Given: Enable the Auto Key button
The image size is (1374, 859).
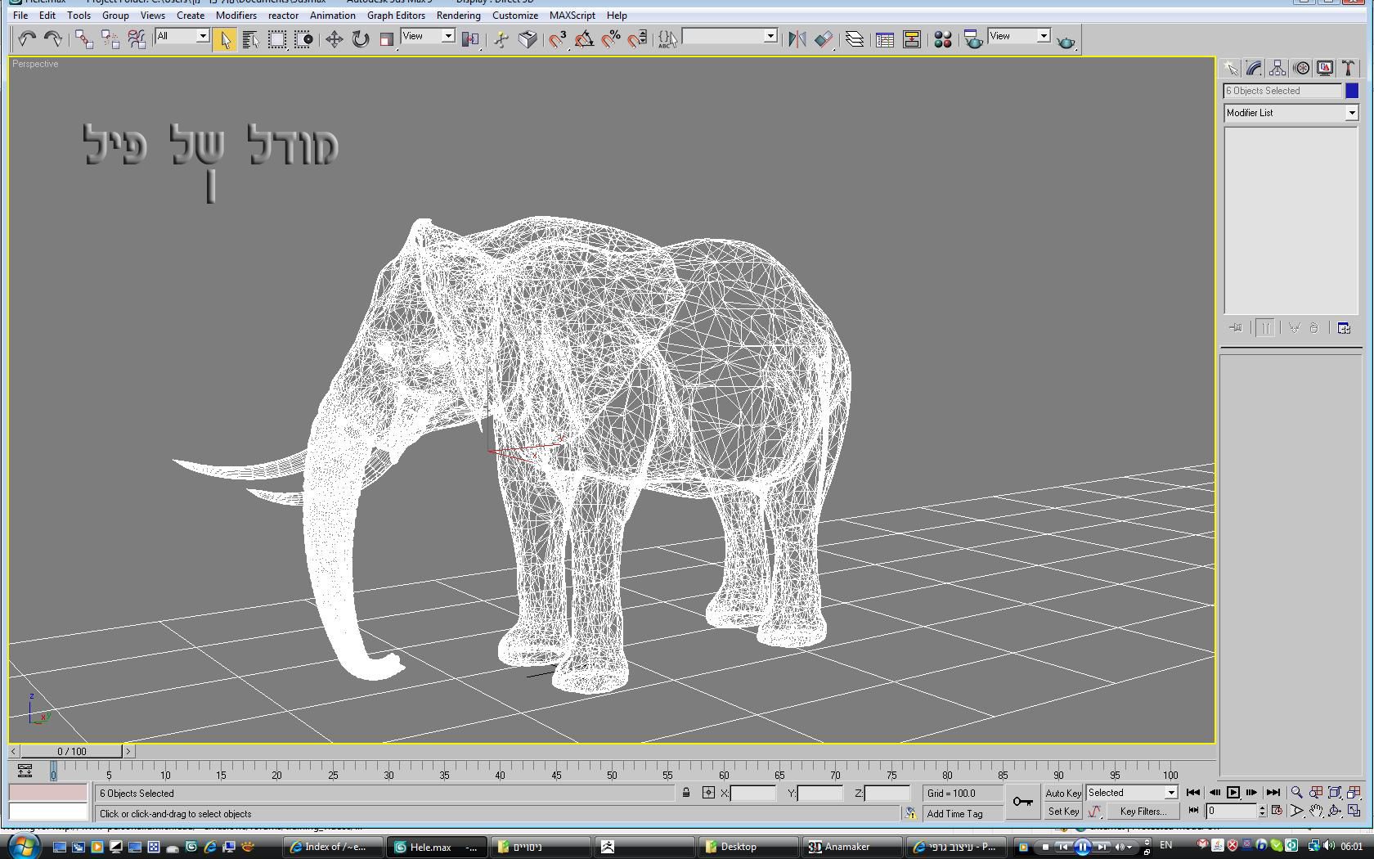Looking at the screenshot, I should coord(1062,793).
